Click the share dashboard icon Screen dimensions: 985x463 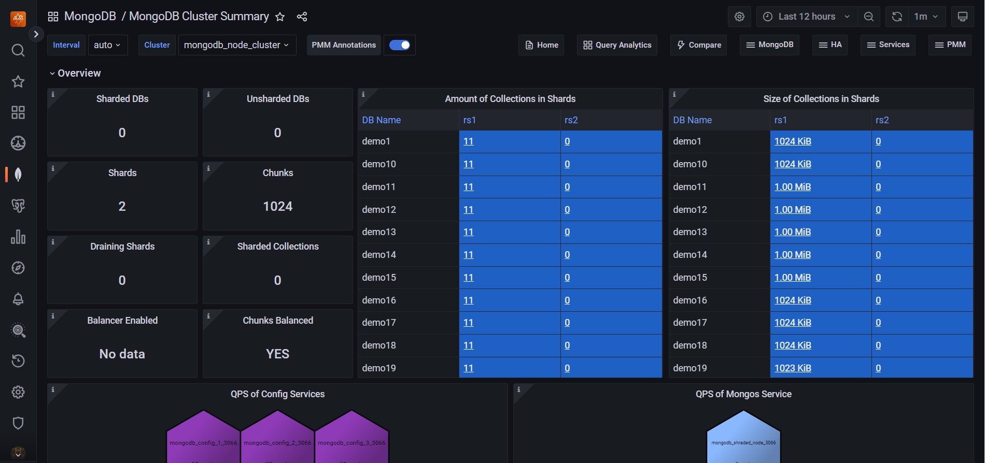(302, 17)
